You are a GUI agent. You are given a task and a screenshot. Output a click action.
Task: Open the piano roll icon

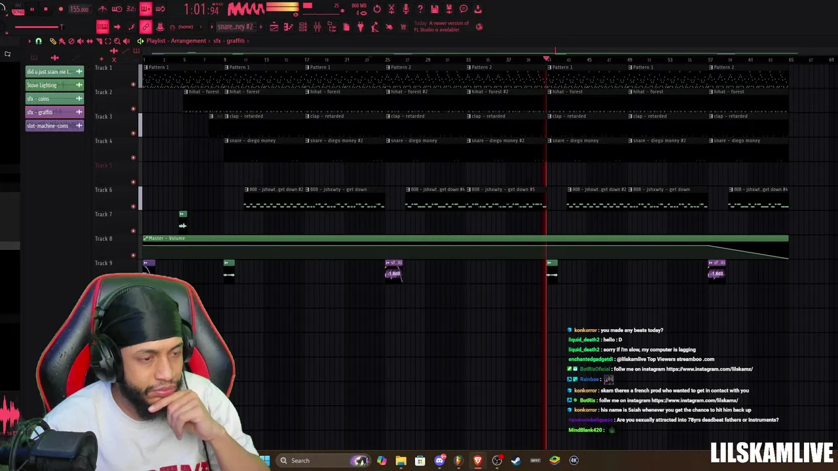point(288,27)
